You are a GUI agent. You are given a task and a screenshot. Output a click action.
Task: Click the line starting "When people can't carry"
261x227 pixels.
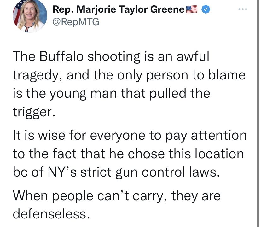117,196
